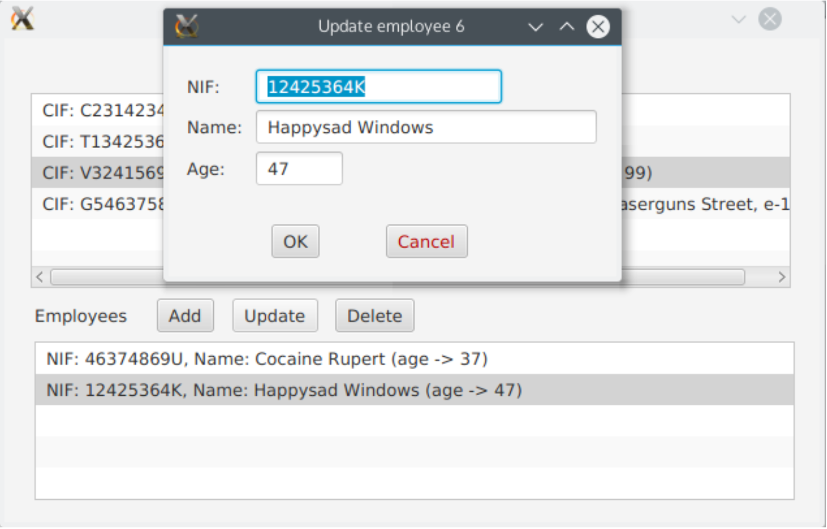
Task: Click main window's down chevron button
Action: click(738, 20)
